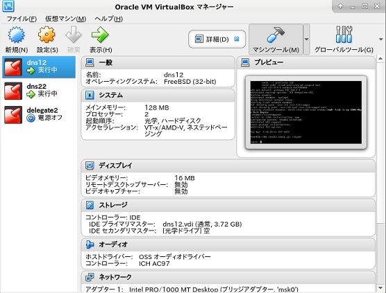Image resolution: width=386 pixels, height=293 pixels.
Task: Click the Network (ネットワーク) section icon
Action: click(x=90, y=277)
